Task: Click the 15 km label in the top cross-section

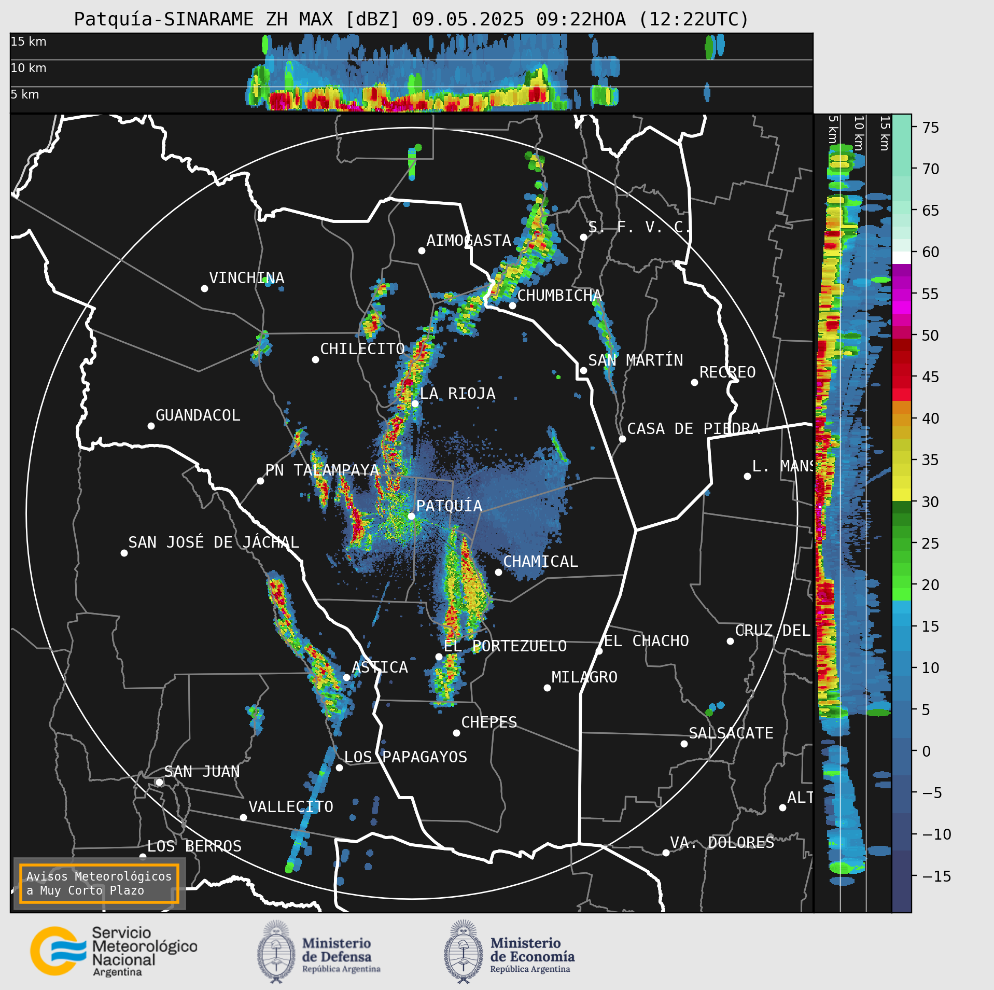Action: click(29, 41)
